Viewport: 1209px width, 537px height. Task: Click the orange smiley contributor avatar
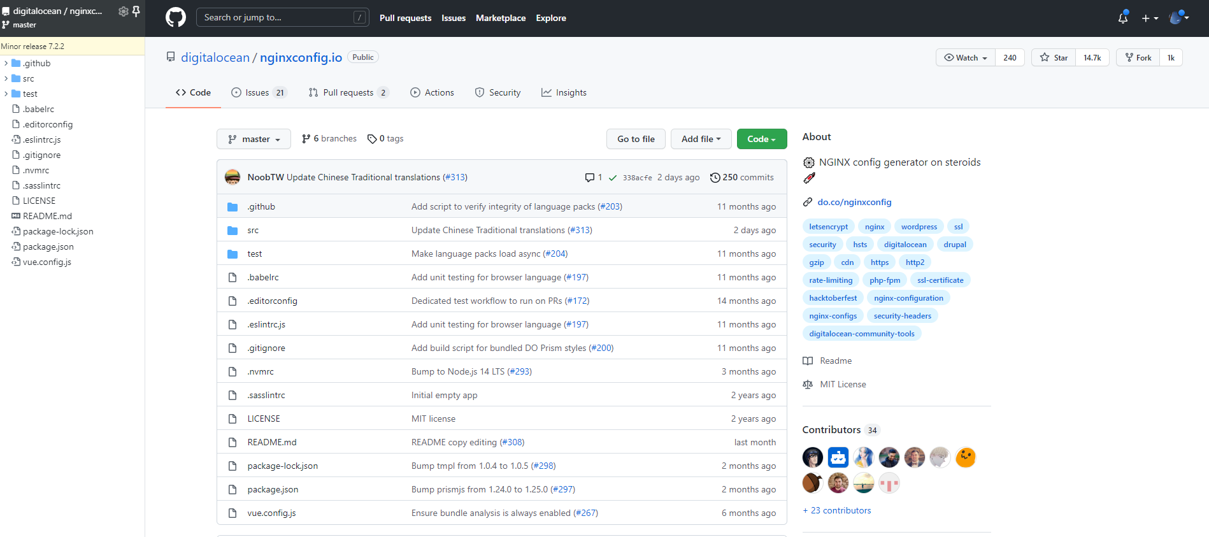point(966,457)
